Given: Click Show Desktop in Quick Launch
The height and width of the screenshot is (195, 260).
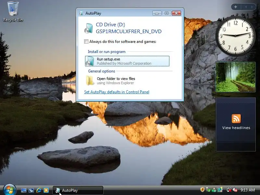Looking at the screenshot, I should tap(23, 190).
